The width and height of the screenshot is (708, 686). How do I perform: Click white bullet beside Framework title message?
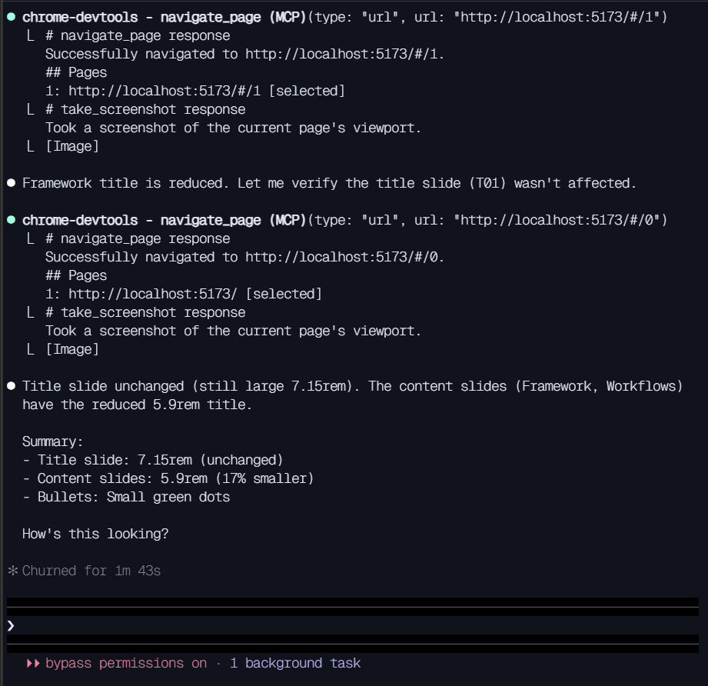pyautogui.click(x=12, y=183)
